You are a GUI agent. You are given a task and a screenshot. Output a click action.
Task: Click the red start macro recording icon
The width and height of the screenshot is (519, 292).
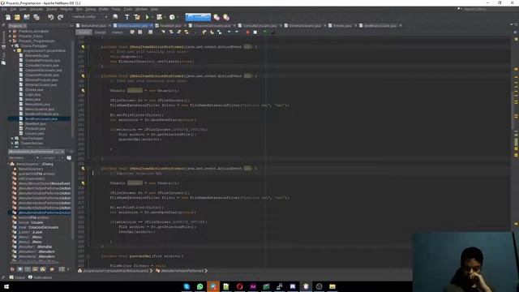(247, 32)
